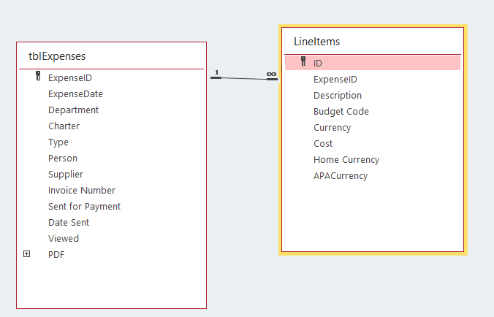
Task: Select the LineItems table title bar
Action: point(373,42)
